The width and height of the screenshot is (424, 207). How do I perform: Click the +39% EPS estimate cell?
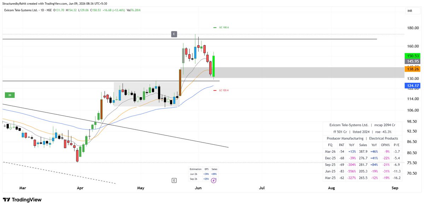[x=206, y=174]
